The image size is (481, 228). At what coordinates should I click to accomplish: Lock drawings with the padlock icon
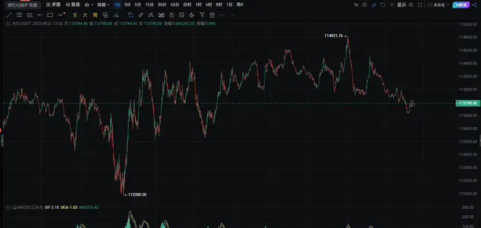(x=172, y=15)
